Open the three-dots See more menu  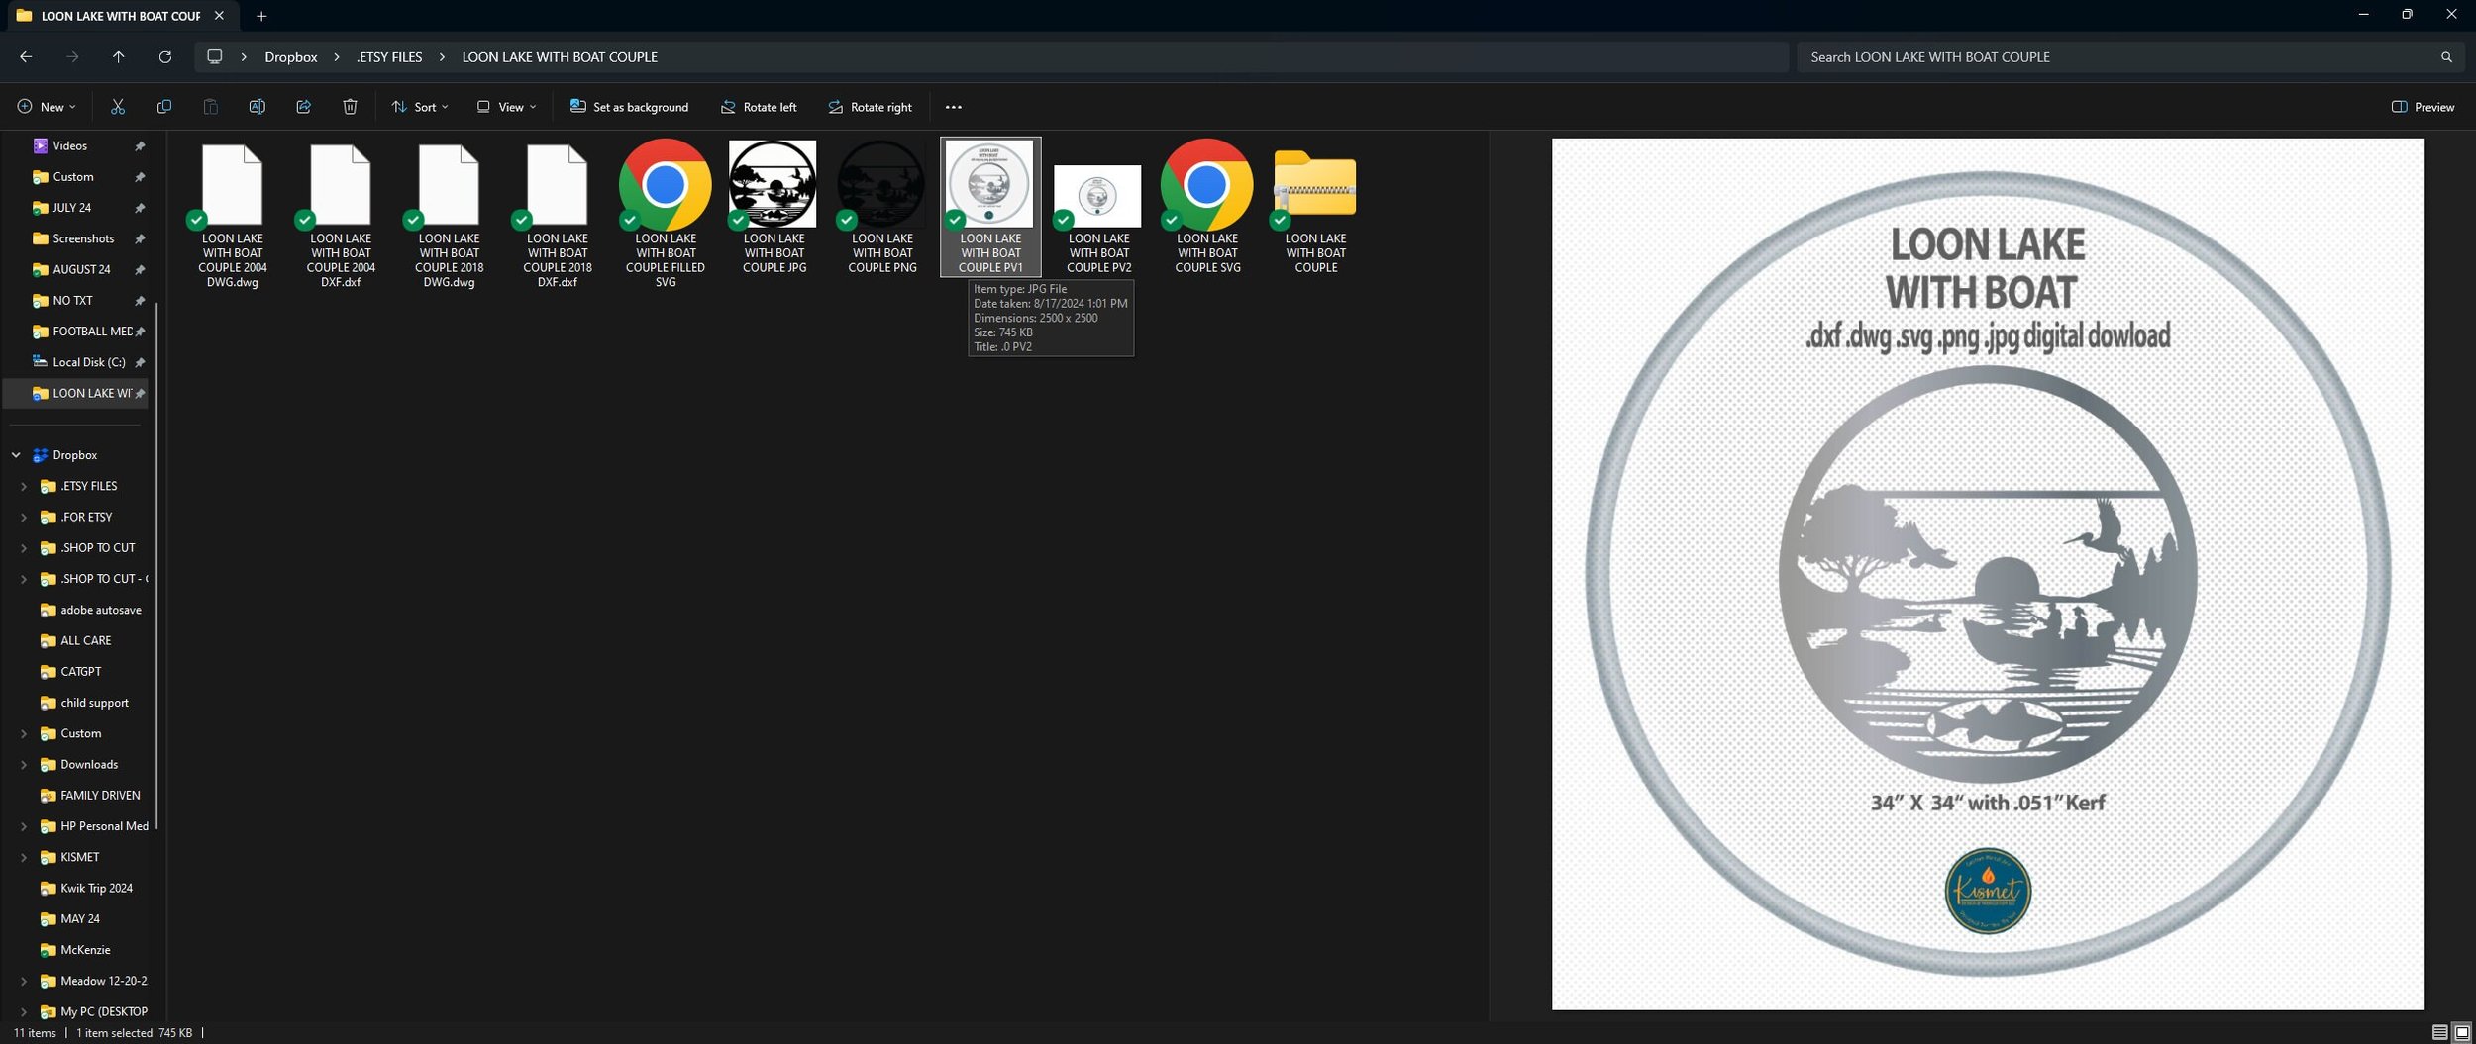[953, 107]
